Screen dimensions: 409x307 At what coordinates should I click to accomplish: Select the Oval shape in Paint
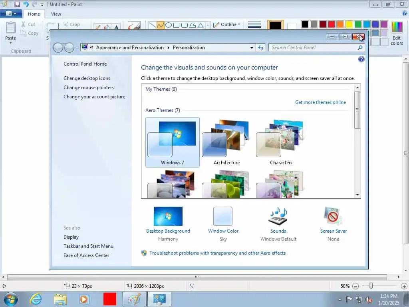[169, 25]
